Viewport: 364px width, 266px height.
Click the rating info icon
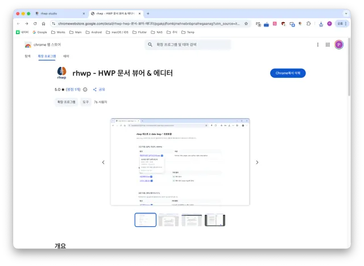(x=85, y=89)
